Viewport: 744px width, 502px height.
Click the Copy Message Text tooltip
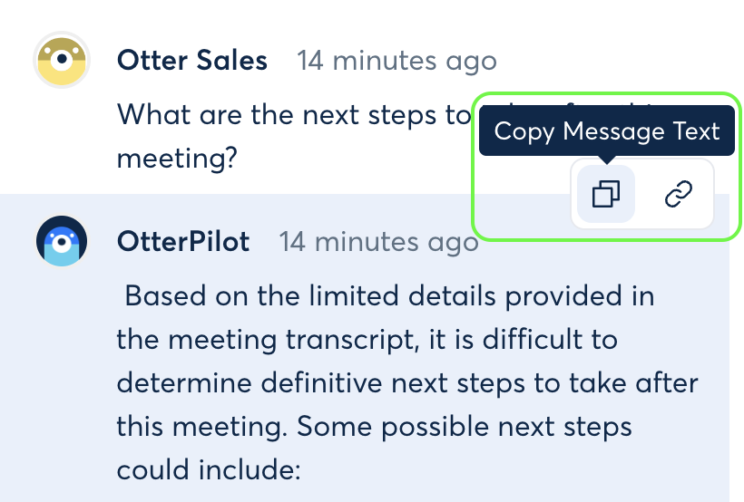[x=607, y=130]
